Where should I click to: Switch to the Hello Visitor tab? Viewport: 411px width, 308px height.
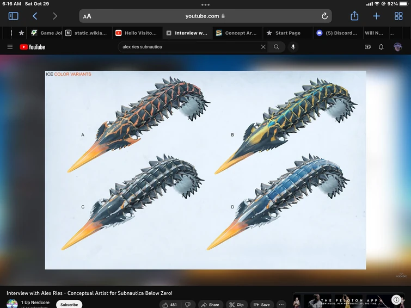click(137, 33)
